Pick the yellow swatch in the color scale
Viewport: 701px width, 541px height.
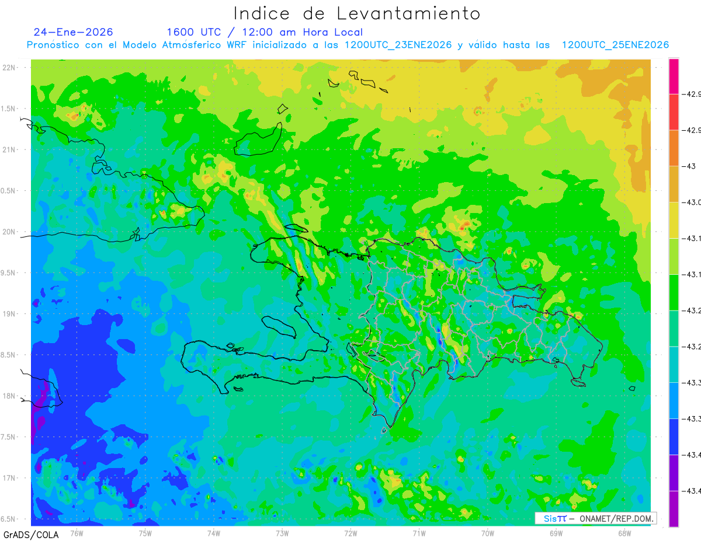tap(674, 220)
